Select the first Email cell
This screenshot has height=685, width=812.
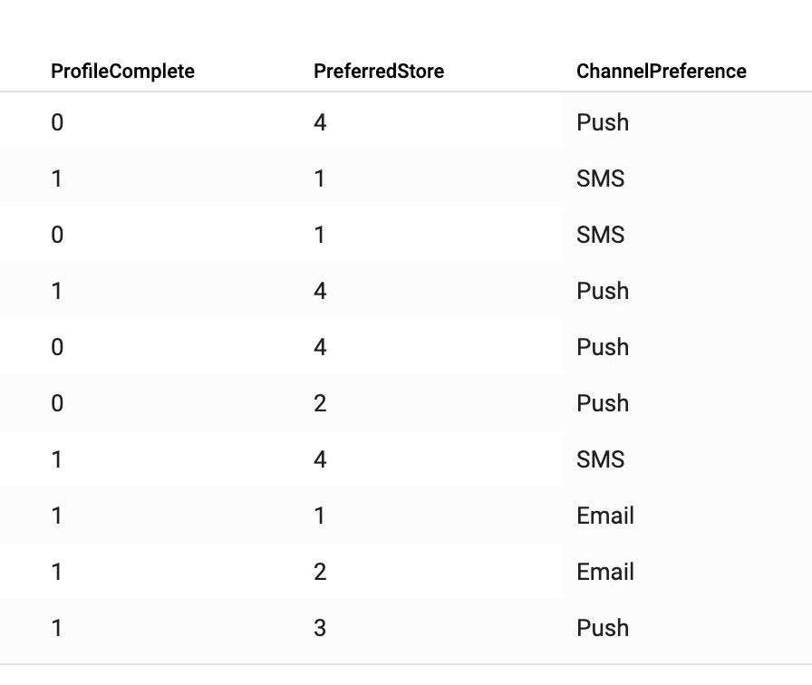(605, 516)
